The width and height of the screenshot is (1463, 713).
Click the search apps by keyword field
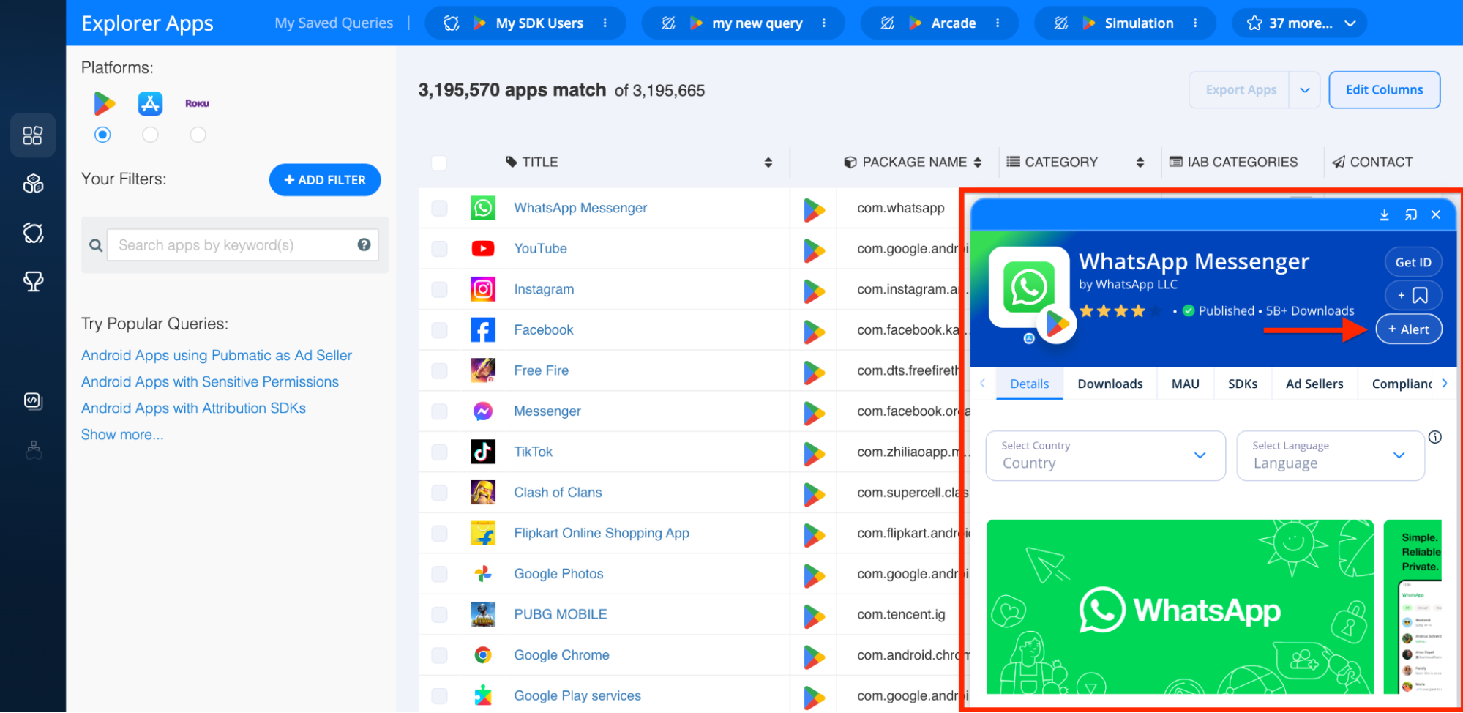[243, 245]
